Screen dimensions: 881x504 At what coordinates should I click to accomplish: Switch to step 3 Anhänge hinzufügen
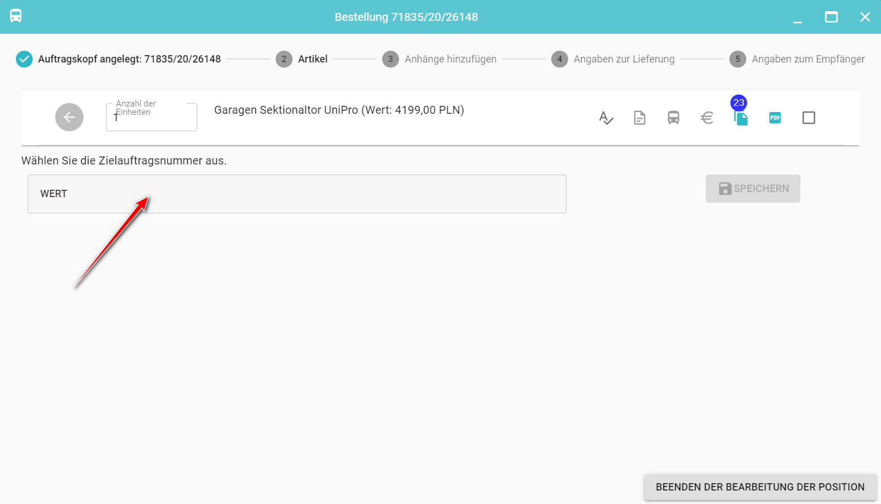(440, 59)
